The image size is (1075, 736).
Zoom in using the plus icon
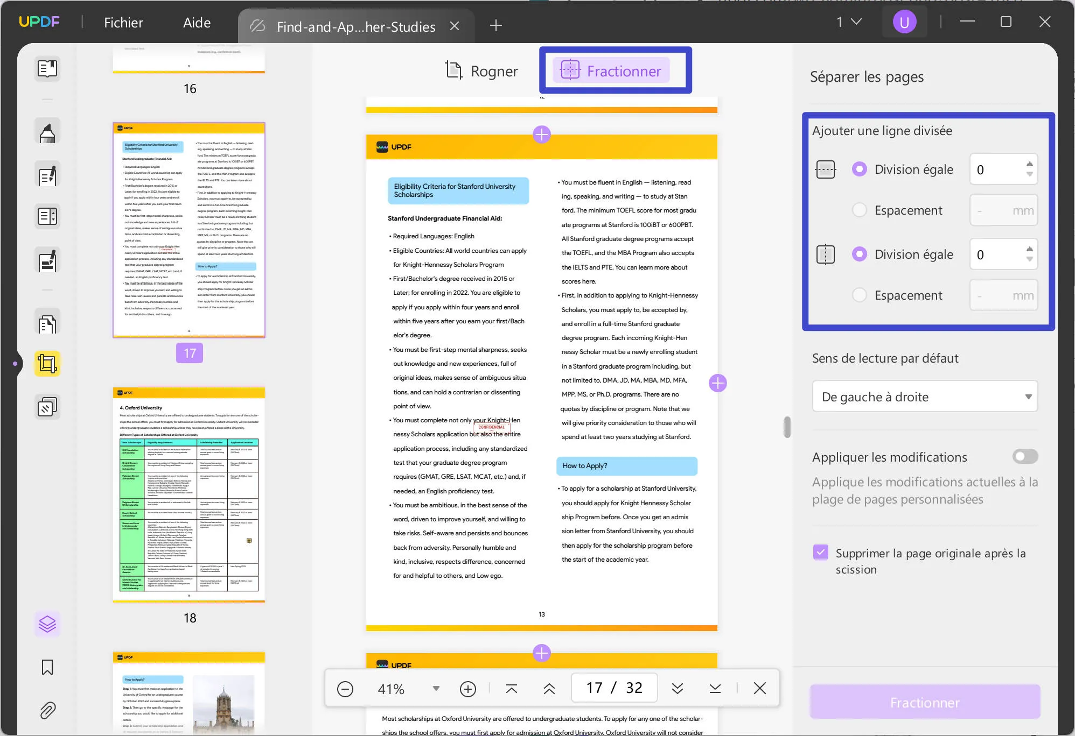(468, 689)
